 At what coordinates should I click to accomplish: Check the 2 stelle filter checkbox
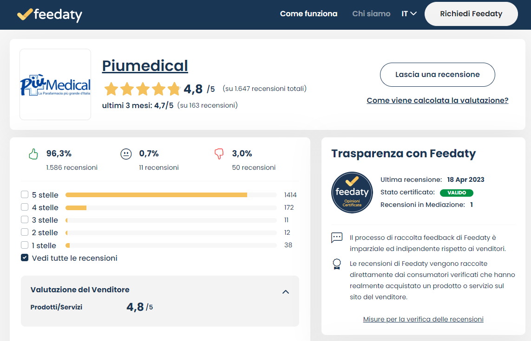[24, 232]
